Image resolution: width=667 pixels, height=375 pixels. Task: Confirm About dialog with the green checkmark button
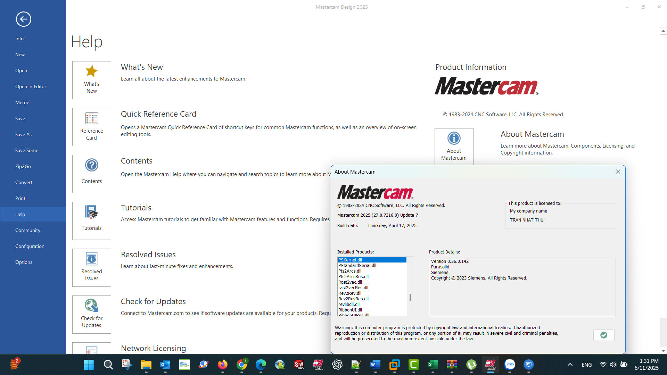click(x=603, y=335)
